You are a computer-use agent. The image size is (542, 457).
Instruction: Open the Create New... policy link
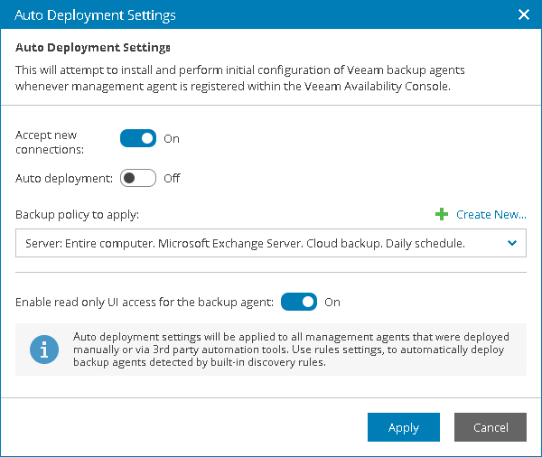[491, 214]
